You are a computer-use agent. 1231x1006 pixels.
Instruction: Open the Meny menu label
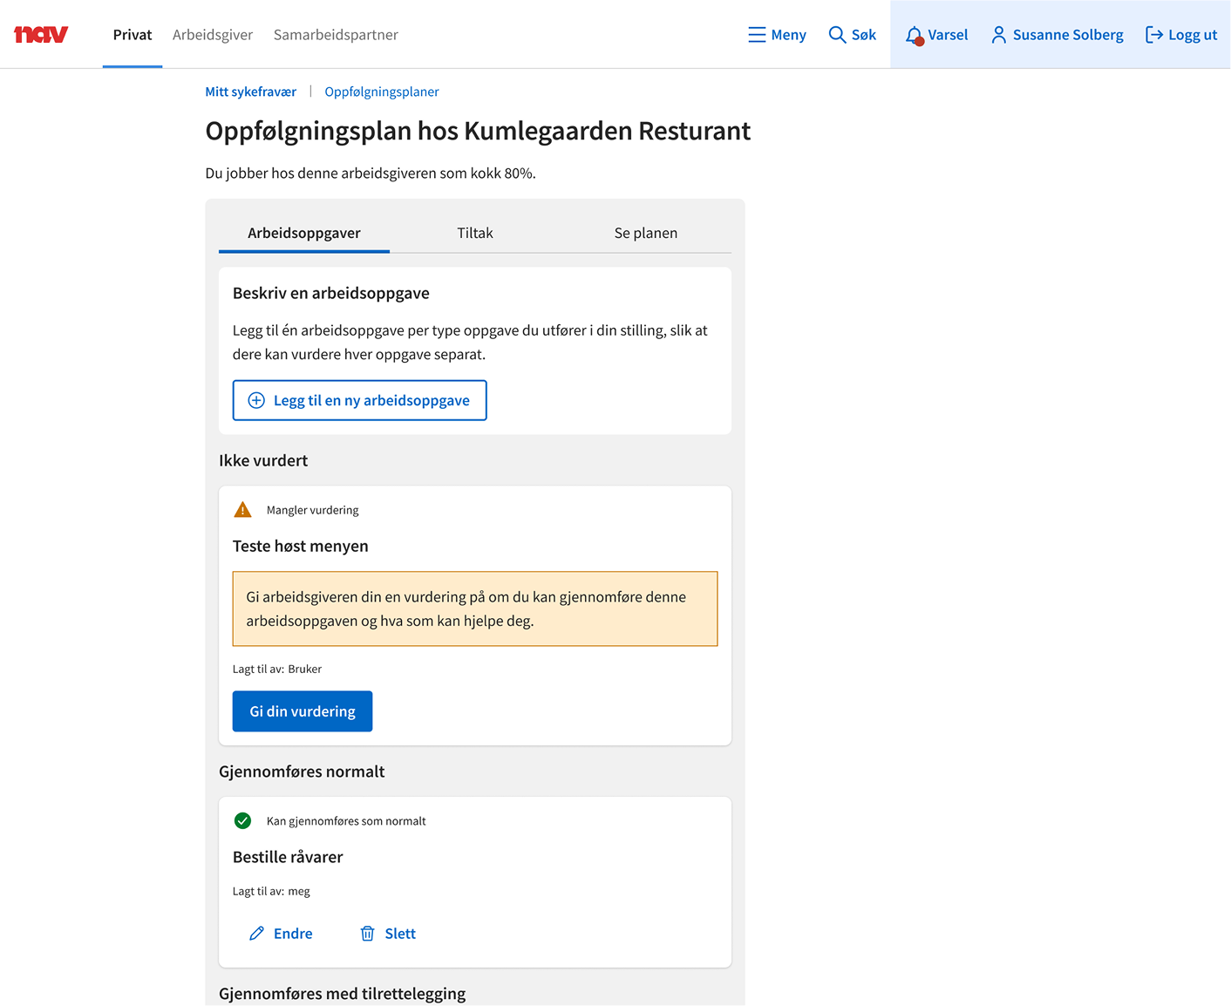pyautogui.click(x=789, y=35)
